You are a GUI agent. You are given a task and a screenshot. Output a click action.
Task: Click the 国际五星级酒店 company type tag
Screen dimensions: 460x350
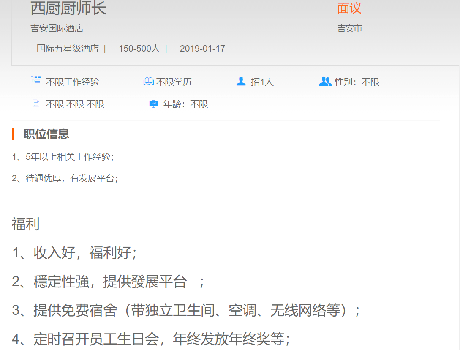coord(68,49)
